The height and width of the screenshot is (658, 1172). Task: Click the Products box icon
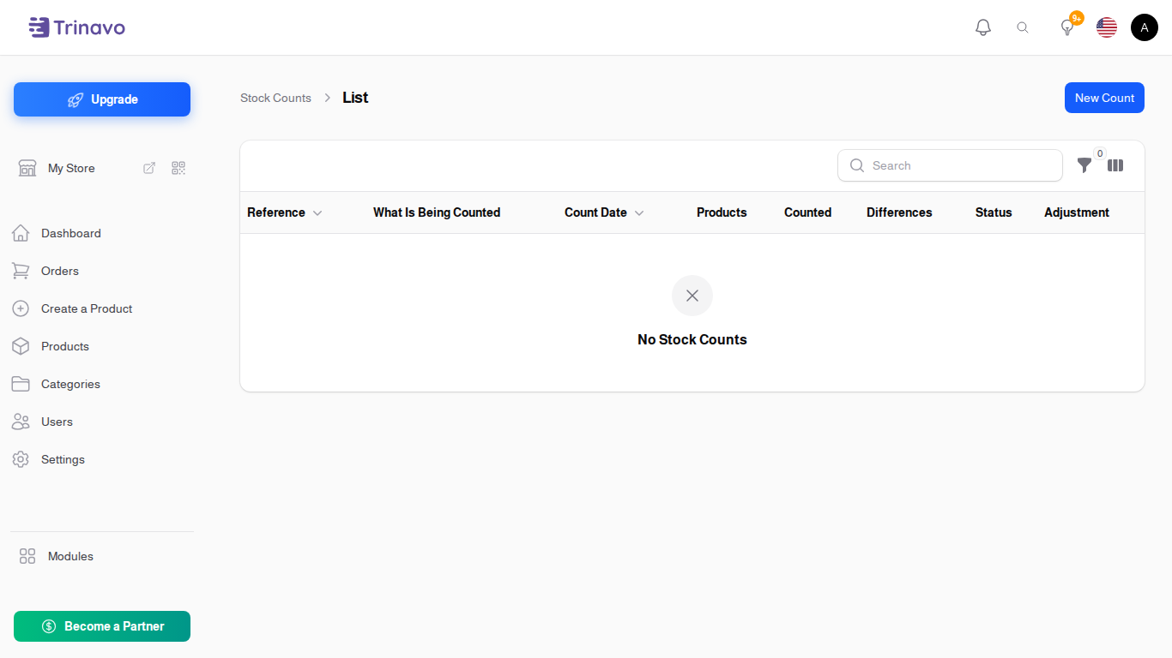click(x=21, y=346)
